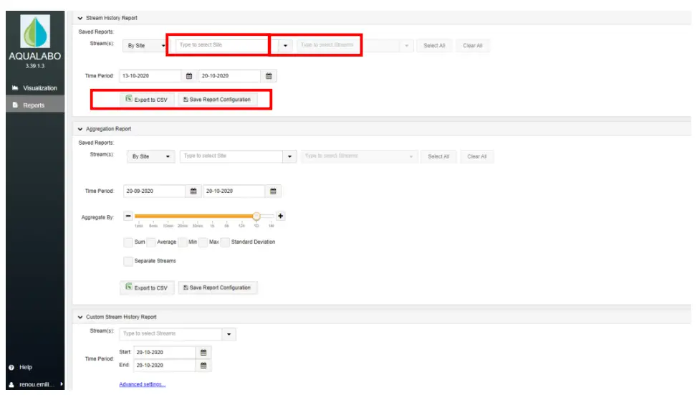Click Save Report Configuration in Stream History Report
The image size is (697, 395).
point(217,100)
